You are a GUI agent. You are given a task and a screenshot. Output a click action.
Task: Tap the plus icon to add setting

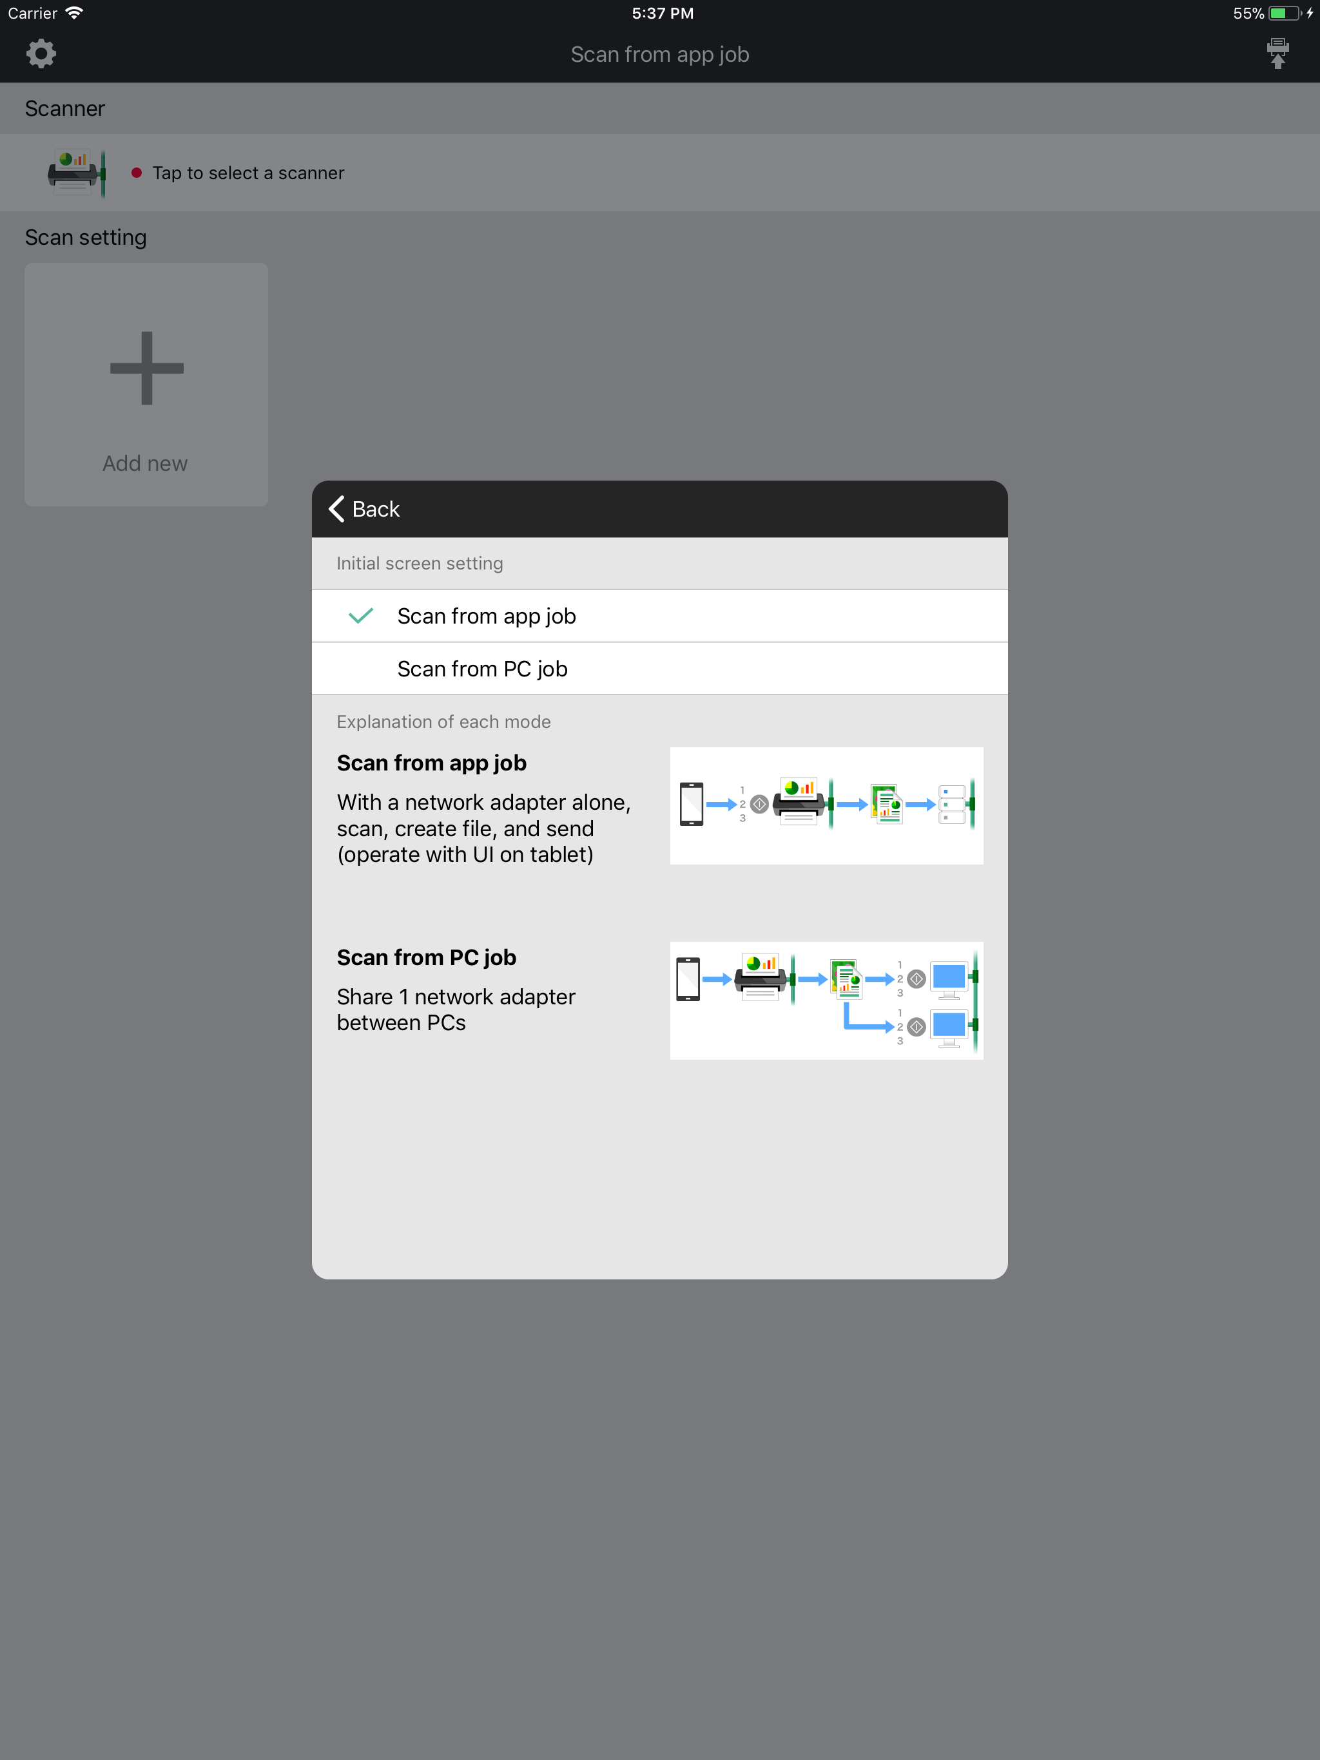[146, 368]
